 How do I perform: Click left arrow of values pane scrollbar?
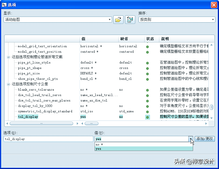point(82,124)
